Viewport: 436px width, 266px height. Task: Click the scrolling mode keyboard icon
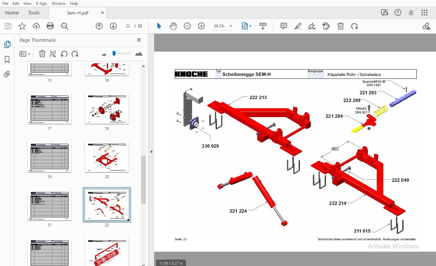pos(263,26)
